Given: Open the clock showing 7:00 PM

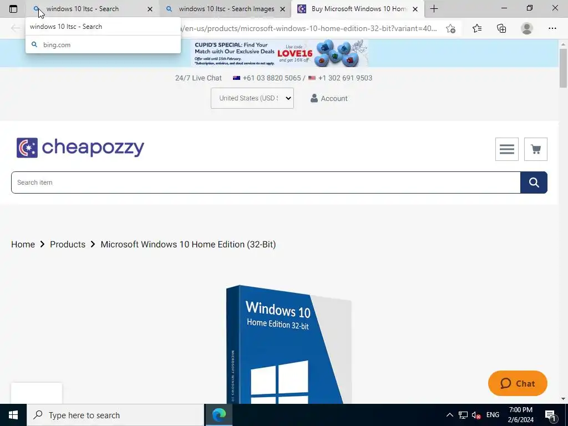Looking at the screenshot, I should pyautogui.click(x=520, y=415).
